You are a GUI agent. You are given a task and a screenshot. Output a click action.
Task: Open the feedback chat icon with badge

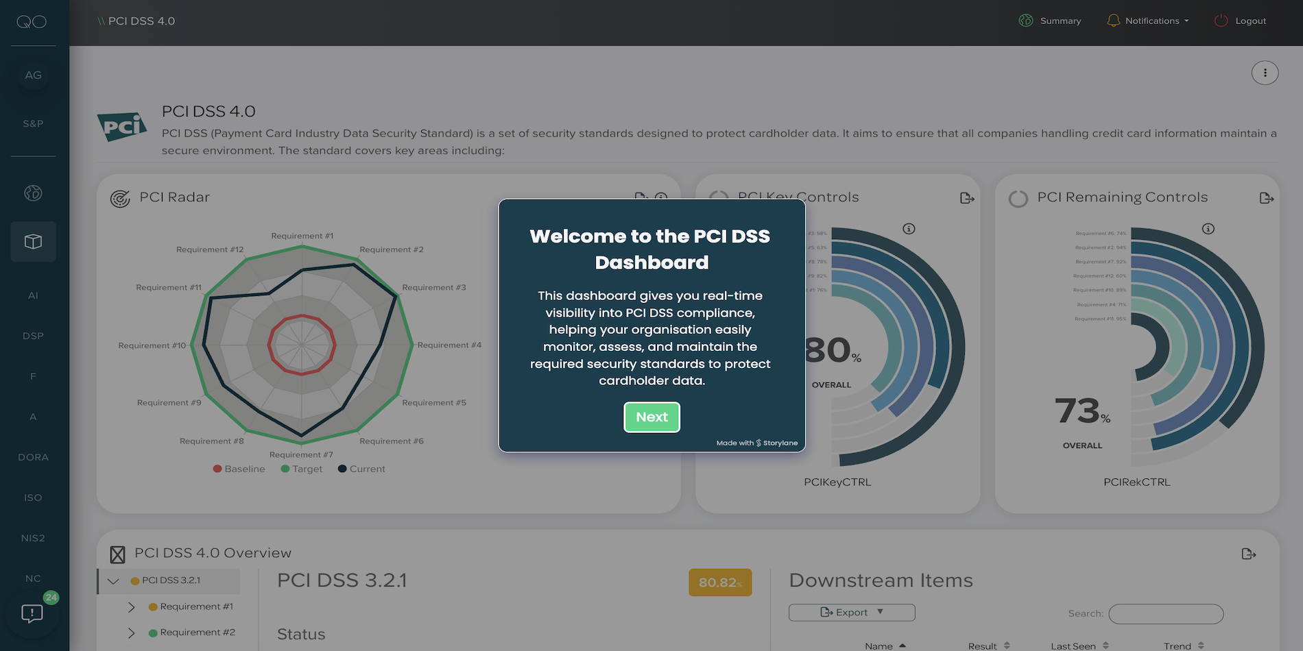click(x=32, y=613)
